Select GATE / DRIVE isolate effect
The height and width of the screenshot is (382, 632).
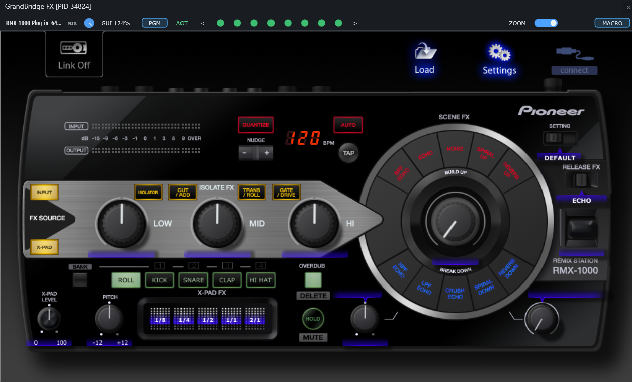click(x=286, y=192)
